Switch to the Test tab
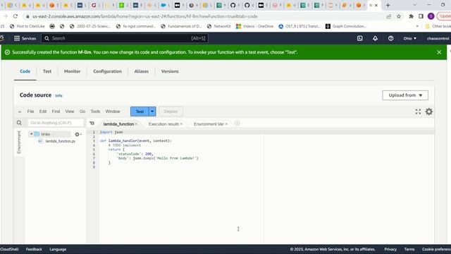451x254 pixels. point(47,71)
